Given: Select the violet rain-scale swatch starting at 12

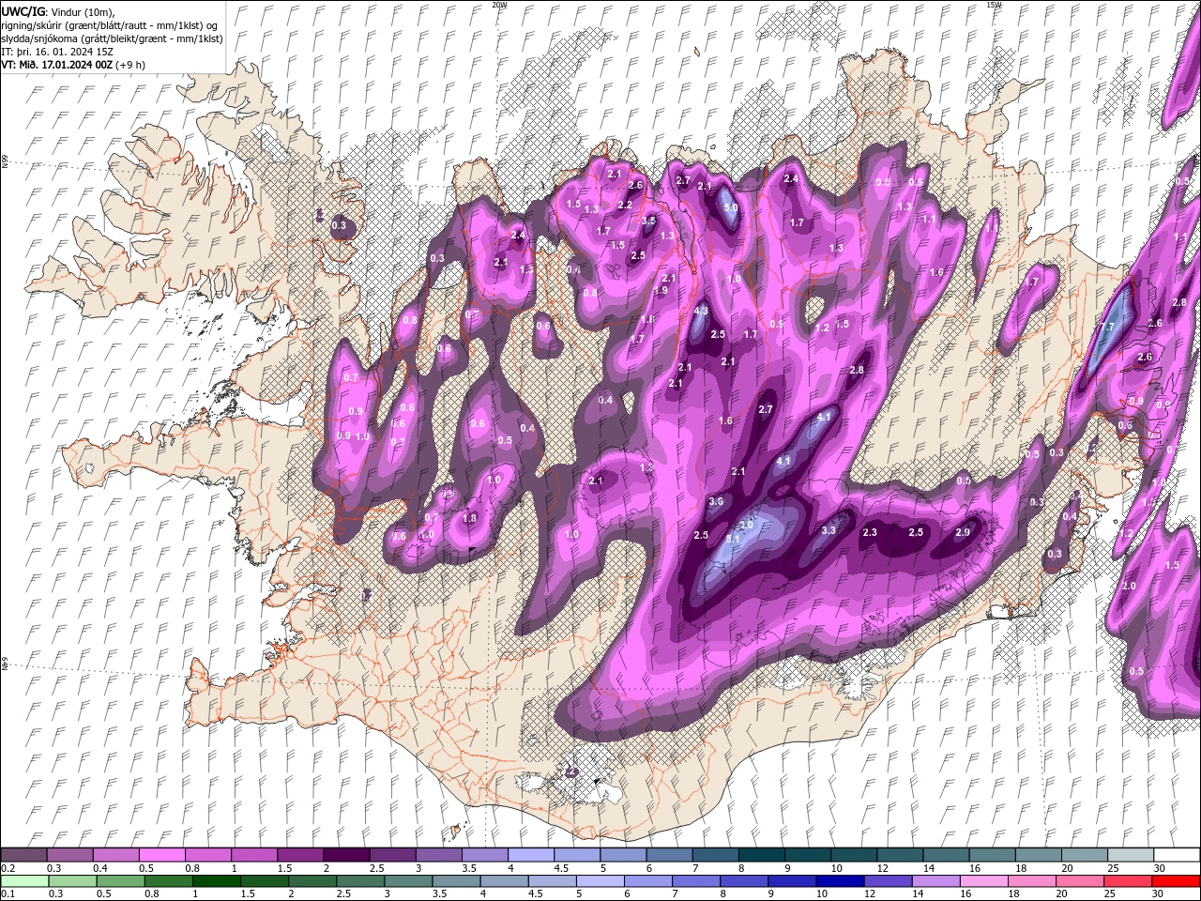Looking at the screenshot, I should [889, 881].
